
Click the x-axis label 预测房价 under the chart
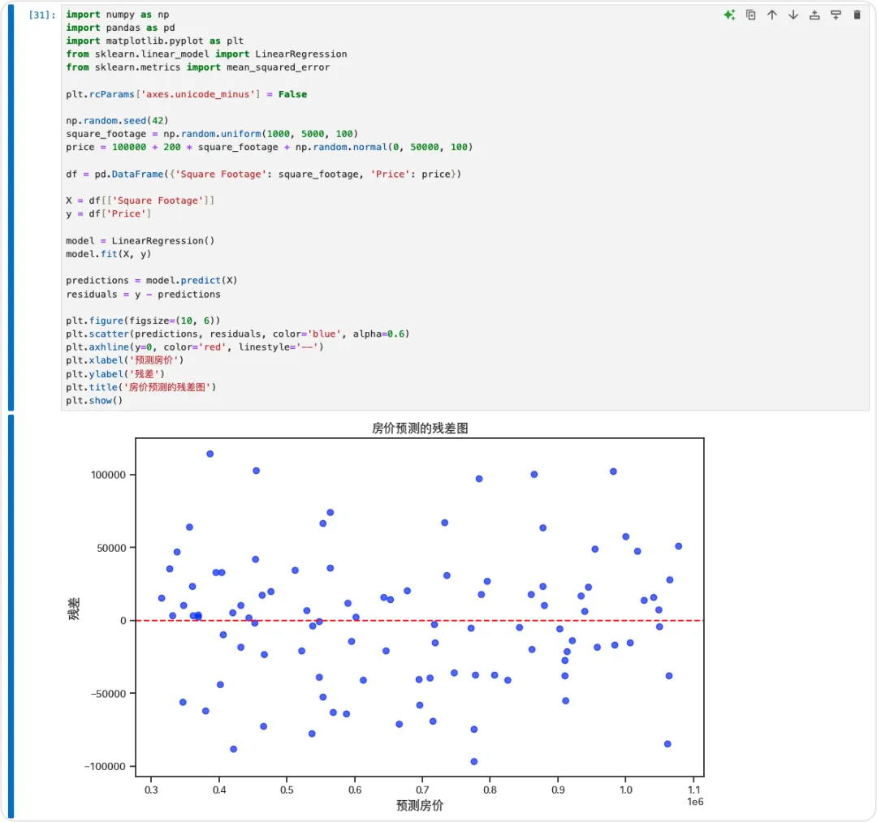pyautogui.click(x=420, y=806)
